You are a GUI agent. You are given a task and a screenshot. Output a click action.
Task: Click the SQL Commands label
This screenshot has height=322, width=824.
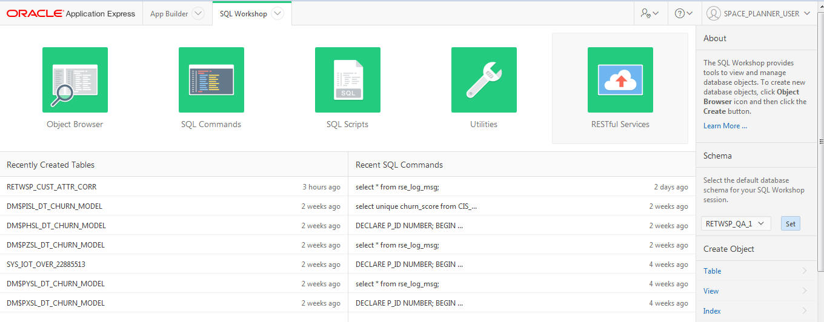coord(211,124)
